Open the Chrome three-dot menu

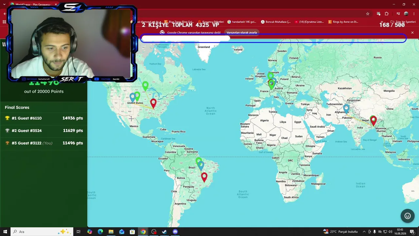[x=414, y=14]
